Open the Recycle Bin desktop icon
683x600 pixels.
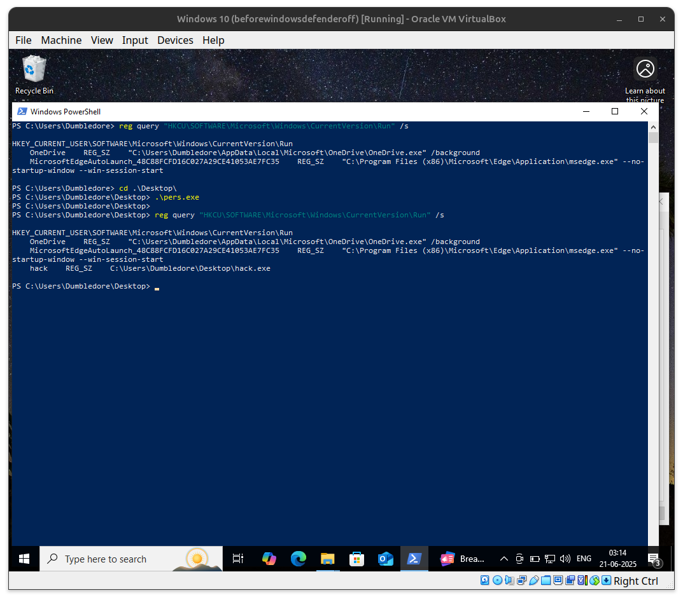pyautogui.click(x=34, y=74)
